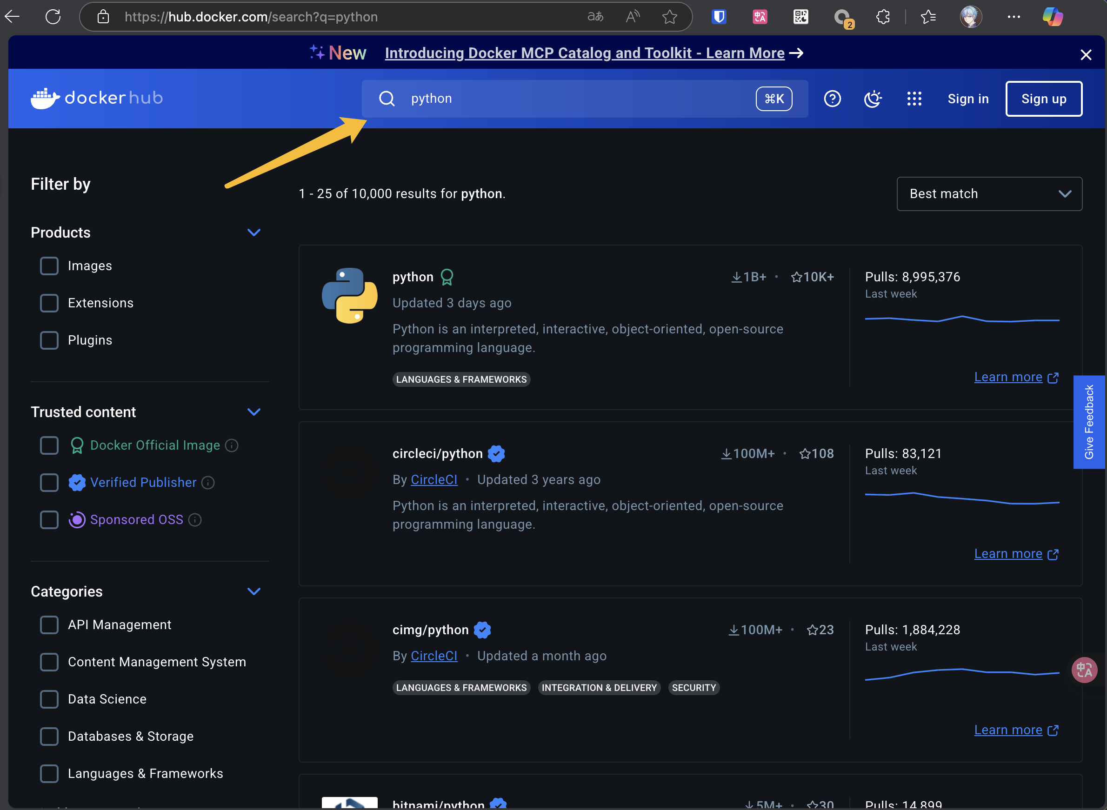This screenshot has height=810, width=1107.
Task: Go to home via the Docker Hub logo
Action: (x=97, y=98)
